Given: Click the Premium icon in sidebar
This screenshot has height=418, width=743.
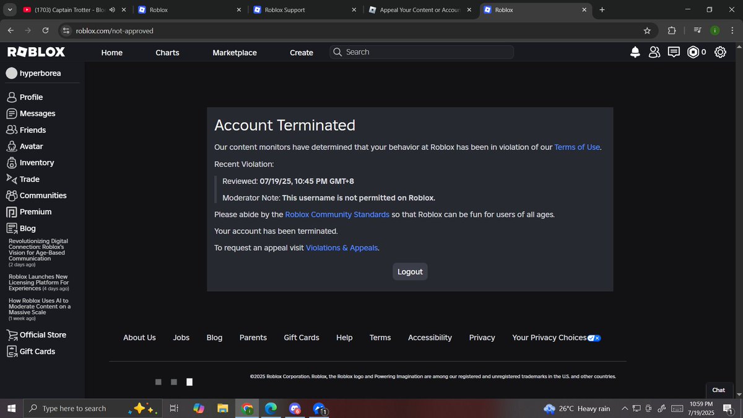Looking at the screenshot, I should click(11, 212).
